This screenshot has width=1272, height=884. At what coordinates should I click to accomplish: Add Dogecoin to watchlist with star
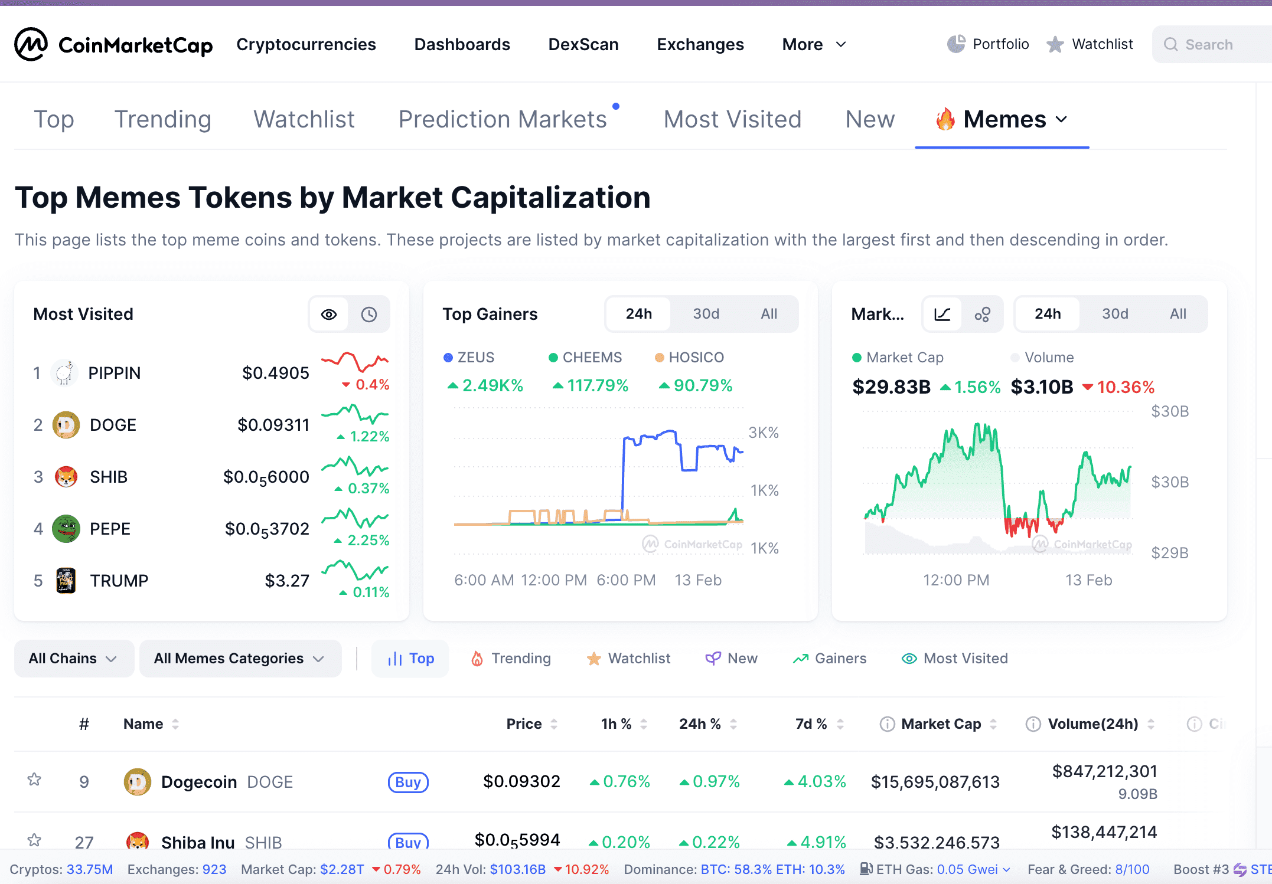(34, 780)
